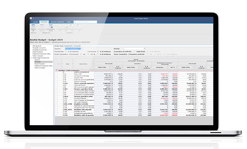Collapse the Sezione: Conto economico group
This screenshot has width=247, height=149.
coord(57,70)
